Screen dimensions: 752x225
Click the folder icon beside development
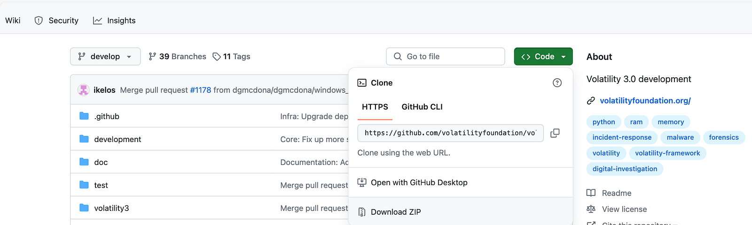coord(84,139)
